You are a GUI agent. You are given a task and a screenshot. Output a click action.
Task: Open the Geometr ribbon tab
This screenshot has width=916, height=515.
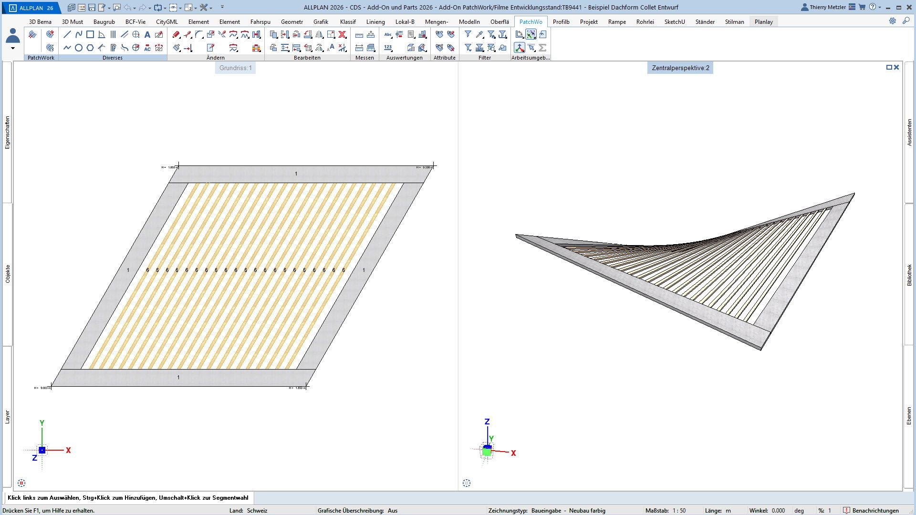(x=291, y=22)
